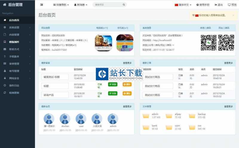The height and width of the screenshot is (148, 239).
Task: Click 查看更多 in the 最新订单 panel
Action: (228, 63)
